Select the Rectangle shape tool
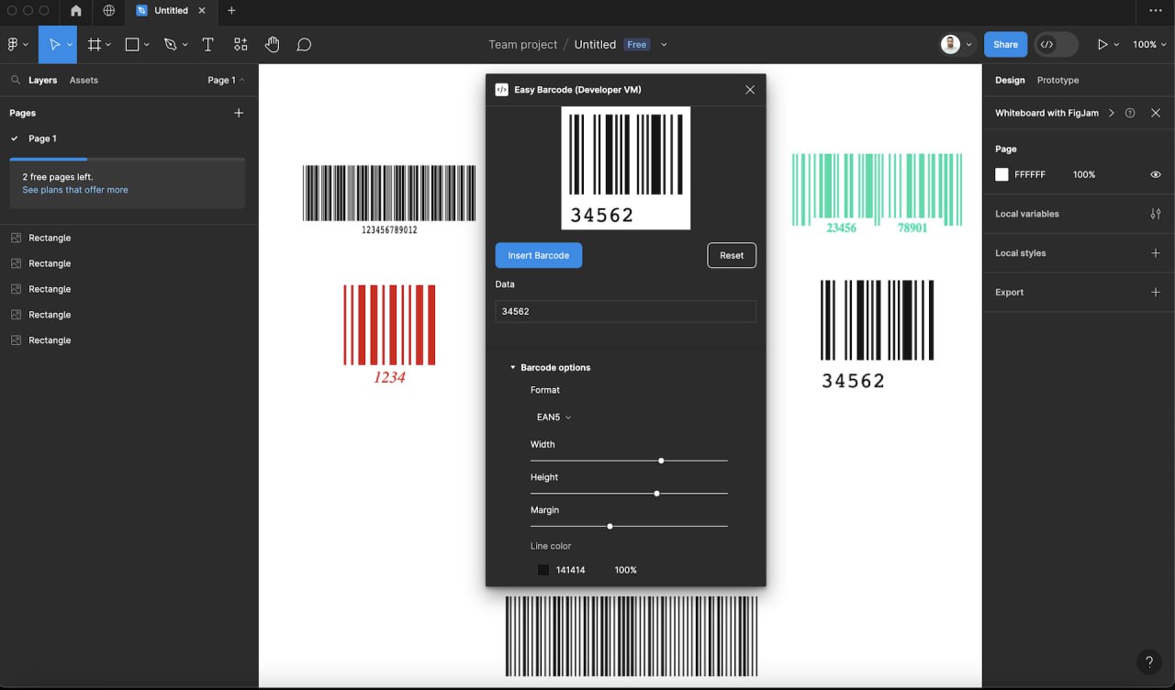 tap(132, 44)
